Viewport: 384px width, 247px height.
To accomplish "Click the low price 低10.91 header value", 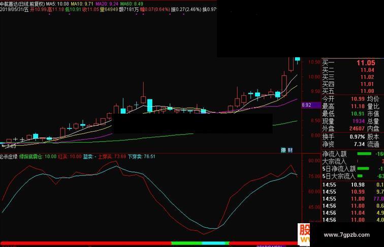I will pyautogui.click(x=73, y=10).
